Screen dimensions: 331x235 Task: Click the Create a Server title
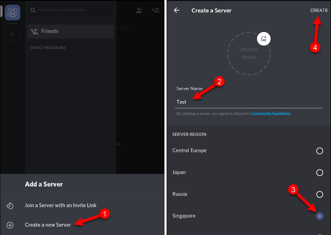coord(211,10)
